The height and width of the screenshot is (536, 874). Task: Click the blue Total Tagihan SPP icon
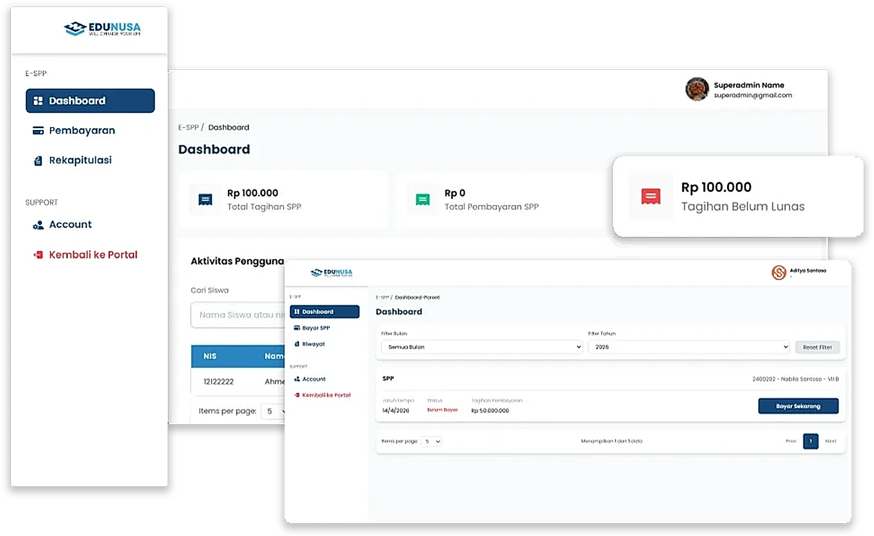205,199
